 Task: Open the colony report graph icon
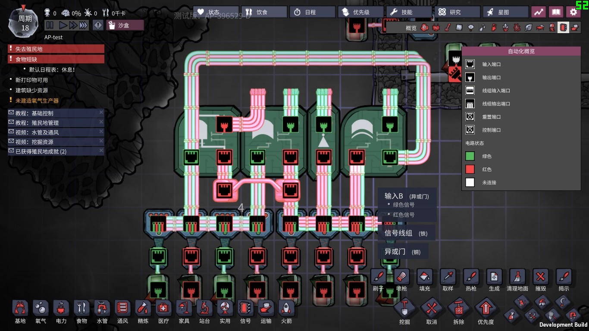539,12
